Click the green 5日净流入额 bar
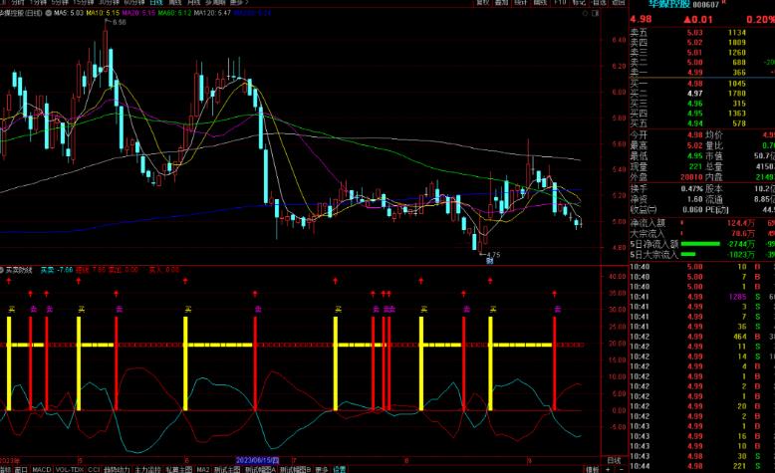 [700, 244]
